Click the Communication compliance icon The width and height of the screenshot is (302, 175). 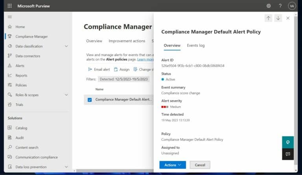(10, 157)
